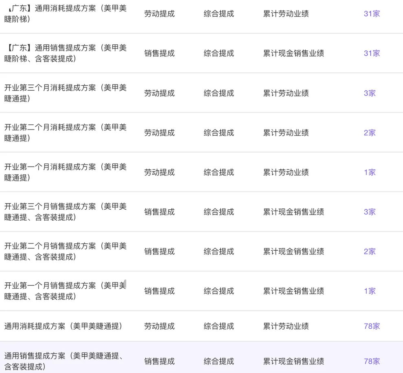Click 累计现金销售业绩 in the second row
403x373 pixels.
pos(293,53)
